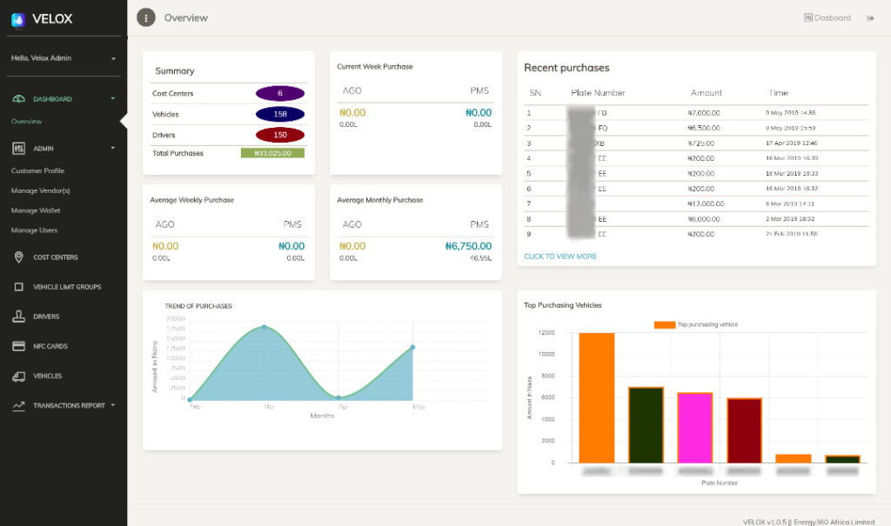Select the Dashboard sidebar icon
The width and height of the screenshot is (891, 526).
[x=19, y=99]
